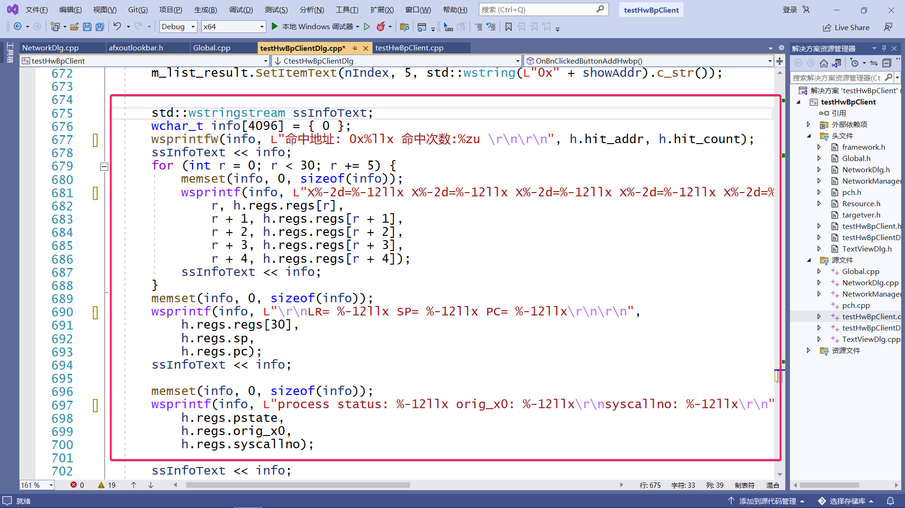Switch to the Global.cpp tab
The image size is (905, 508).
212,48
